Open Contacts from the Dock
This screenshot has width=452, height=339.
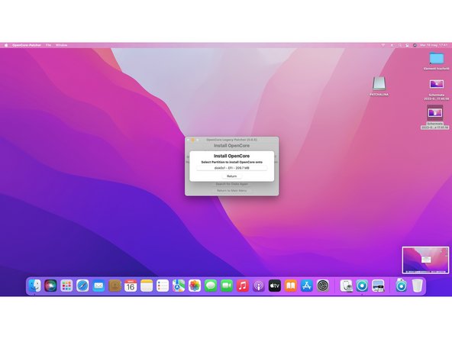coord(115,286)
